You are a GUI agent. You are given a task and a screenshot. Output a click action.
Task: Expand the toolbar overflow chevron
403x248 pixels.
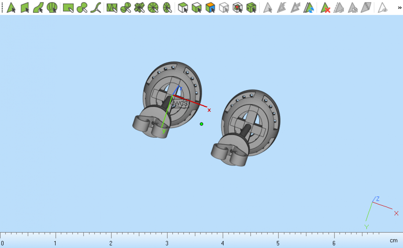[x=399, y=7]
